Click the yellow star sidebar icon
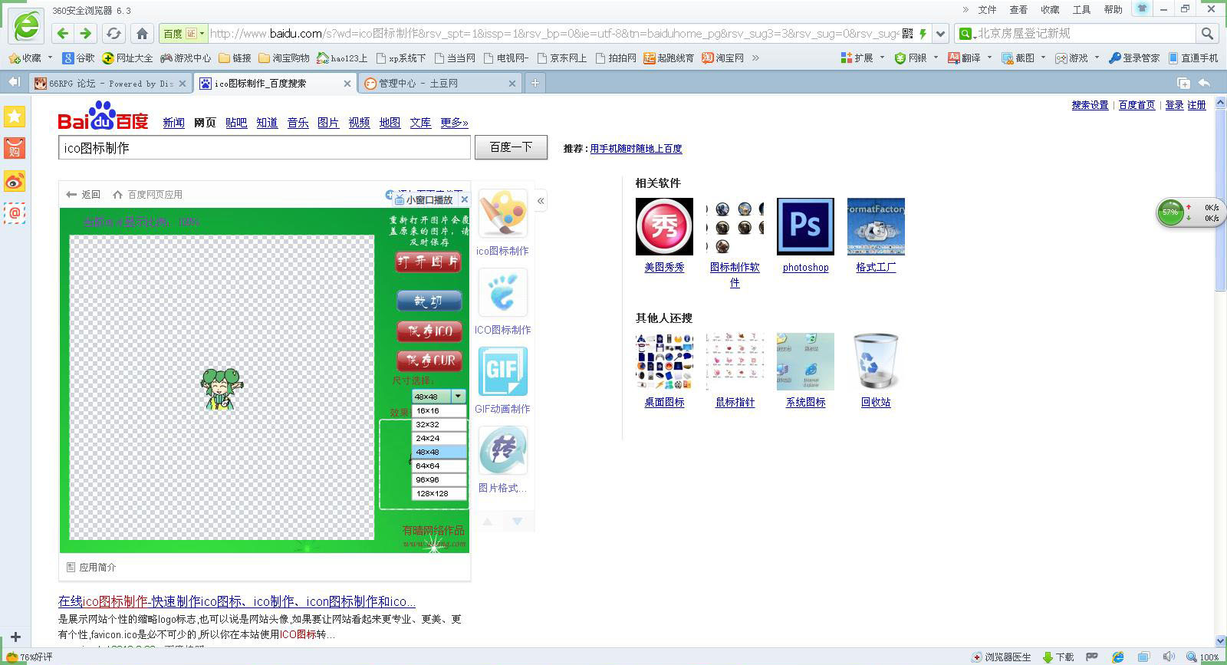Image resolution: width=1227 pixels, height=665 pixels. [x=15, y=116]
